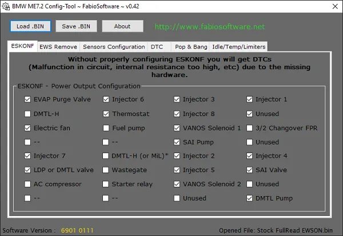Viewport: 343px width, 236px height.
Task: Disable VANOS Solenoid 2 output
Action: (x=177, y=184)
